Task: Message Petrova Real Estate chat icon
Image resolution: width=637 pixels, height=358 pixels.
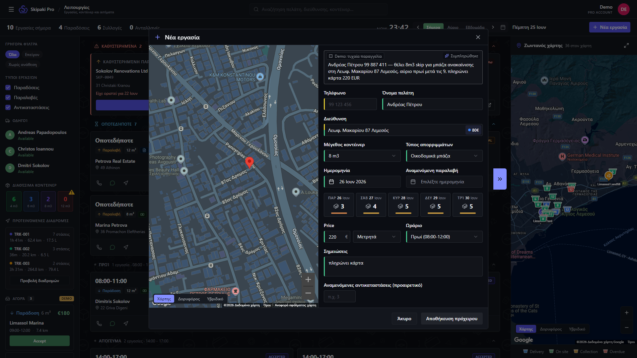Action: (x=112, y=183)
